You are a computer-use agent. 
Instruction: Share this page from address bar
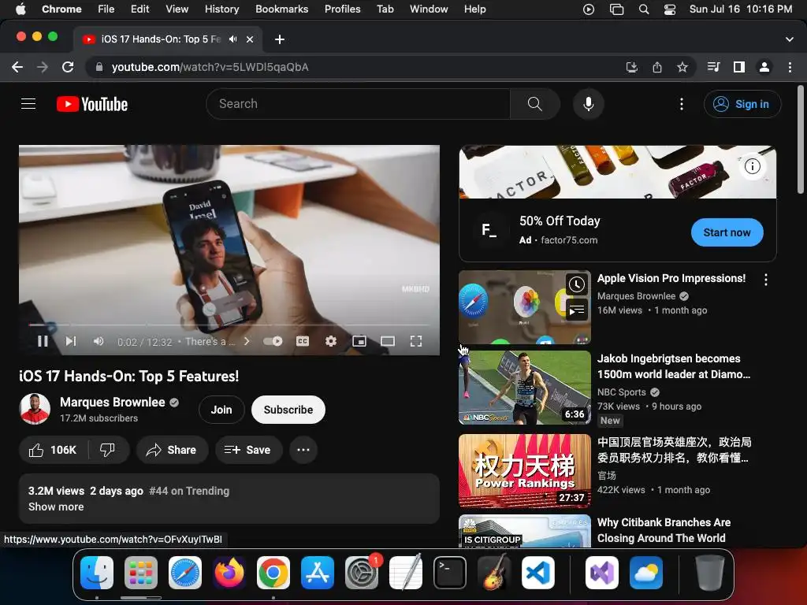657,67
